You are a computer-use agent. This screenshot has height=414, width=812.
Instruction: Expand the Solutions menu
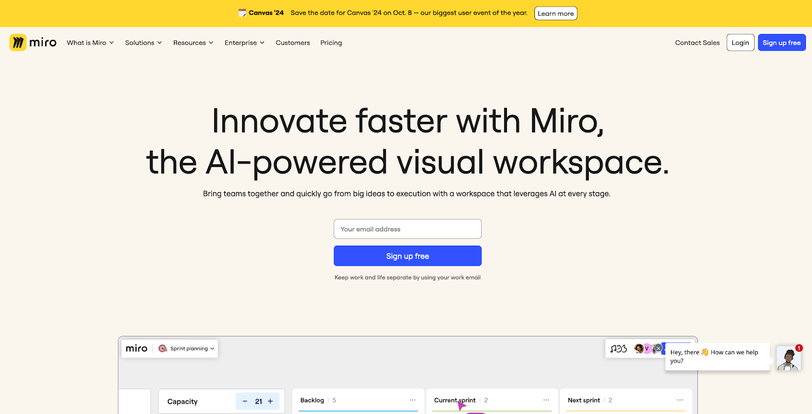144,43
